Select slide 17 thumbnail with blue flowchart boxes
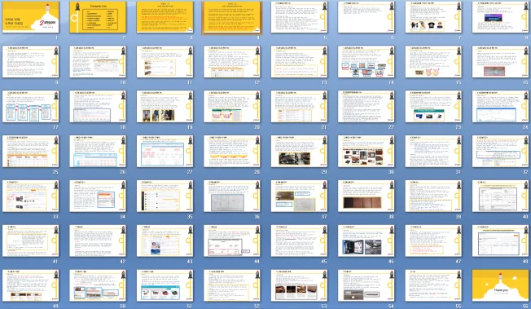The image size is (531, 309). 30,107
